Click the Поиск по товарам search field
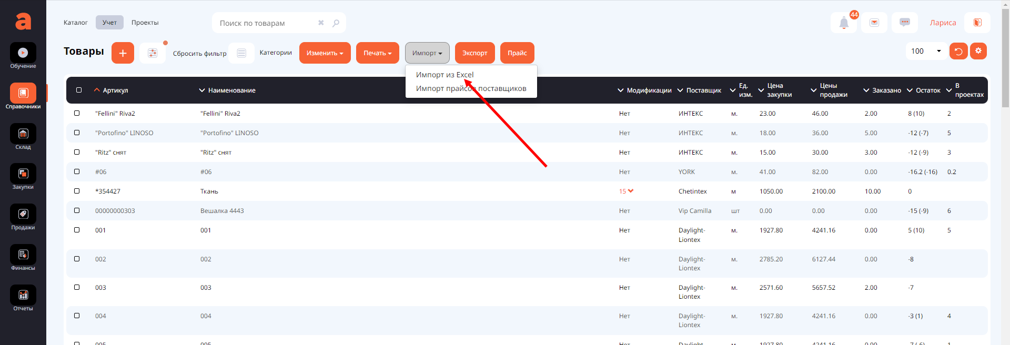 coord(266,23)
